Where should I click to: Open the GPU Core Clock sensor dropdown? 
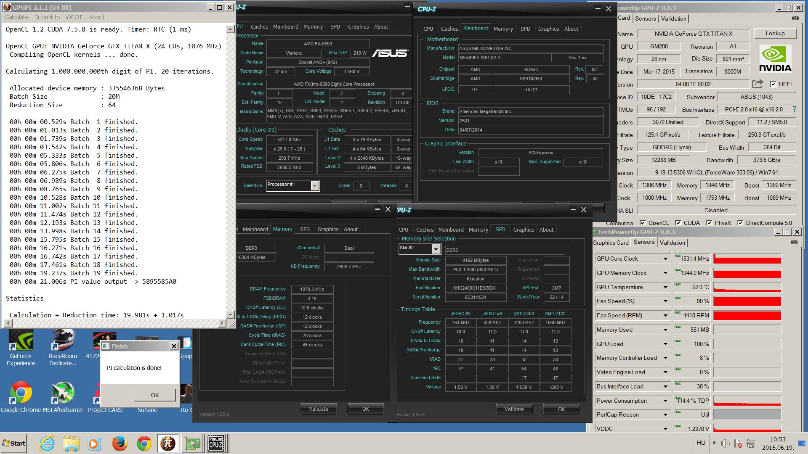point(665,259)
